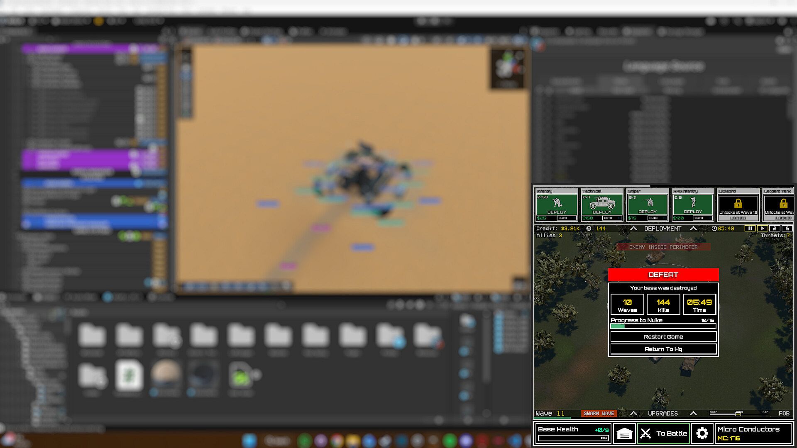797x448 pixels.
Task: Collapse the DEPLOYMENT panel left chevron
Action: [x=633, y=229]
